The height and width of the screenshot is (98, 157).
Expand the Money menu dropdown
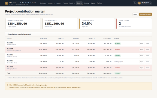[x=79, y=3]
